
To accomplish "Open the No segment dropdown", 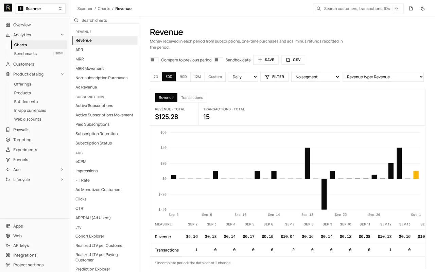I will tap(316, 77).
